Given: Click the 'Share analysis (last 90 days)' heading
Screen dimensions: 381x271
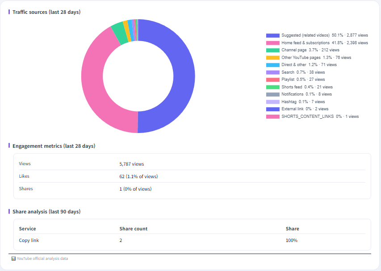Looking at the screenshot, I should click(x=46, y=212).
